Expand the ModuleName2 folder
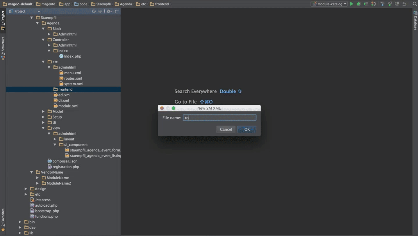This screenshot has height=236, width=418. (37, 183)
